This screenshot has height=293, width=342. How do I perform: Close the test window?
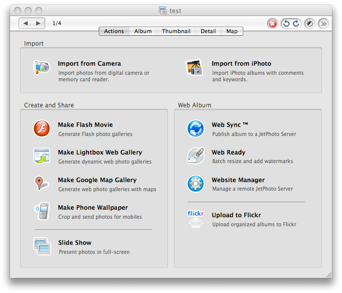tap(18, 11)
